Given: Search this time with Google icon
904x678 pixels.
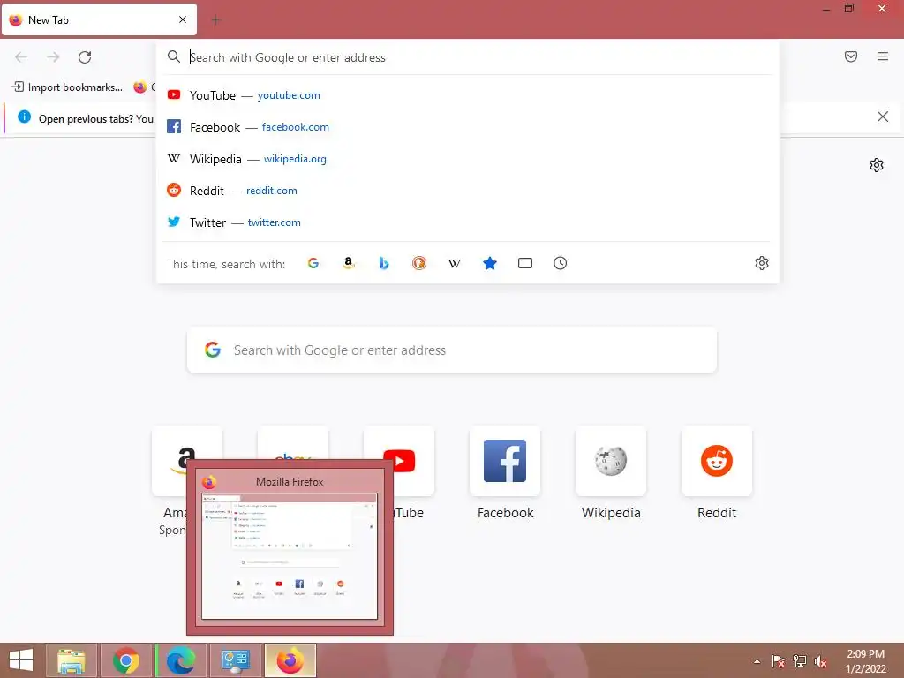Looking at the screenshot, I should (x=313, y=263).
